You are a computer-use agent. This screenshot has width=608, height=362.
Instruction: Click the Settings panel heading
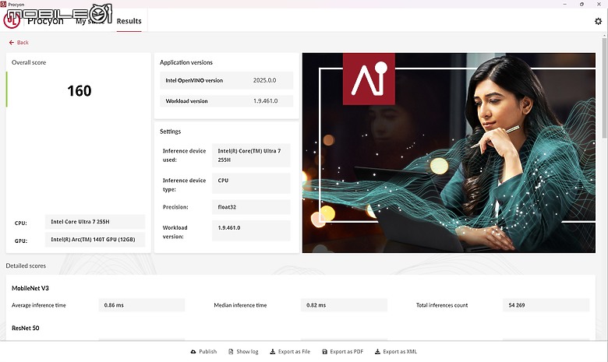coord(170,132)
